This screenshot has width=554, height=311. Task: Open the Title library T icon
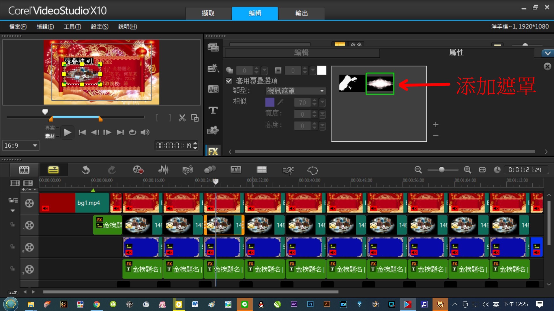[213, 110]
